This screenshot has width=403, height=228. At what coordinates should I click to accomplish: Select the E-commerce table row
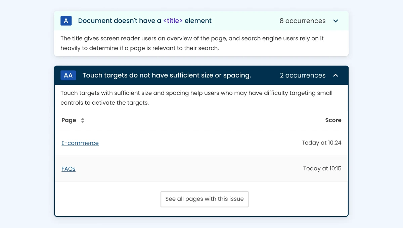[201, 143]
